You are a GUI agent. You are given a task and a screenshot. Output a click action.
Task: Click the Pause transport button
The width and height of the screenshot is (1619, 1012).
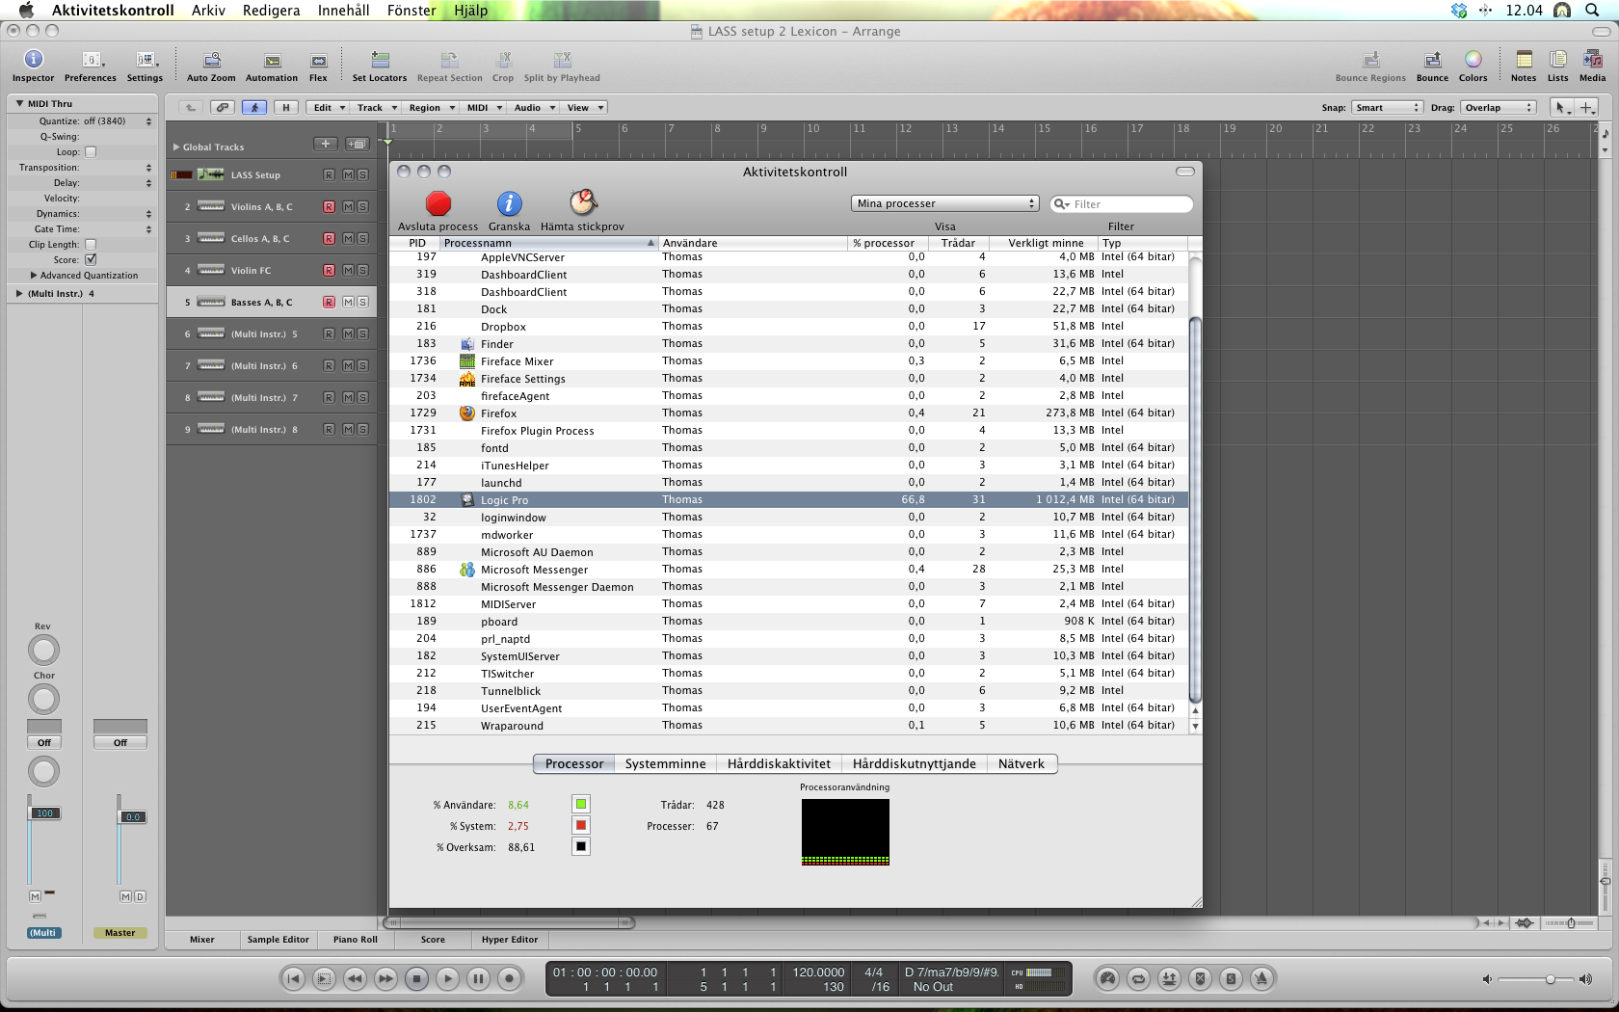[x=478, y=978]
